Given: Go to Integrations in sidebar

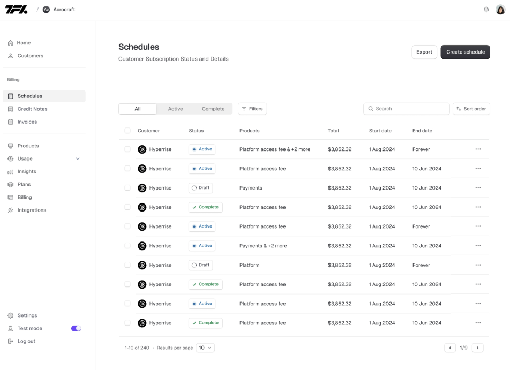Looking at the screenshot, I should coord(32,210).
